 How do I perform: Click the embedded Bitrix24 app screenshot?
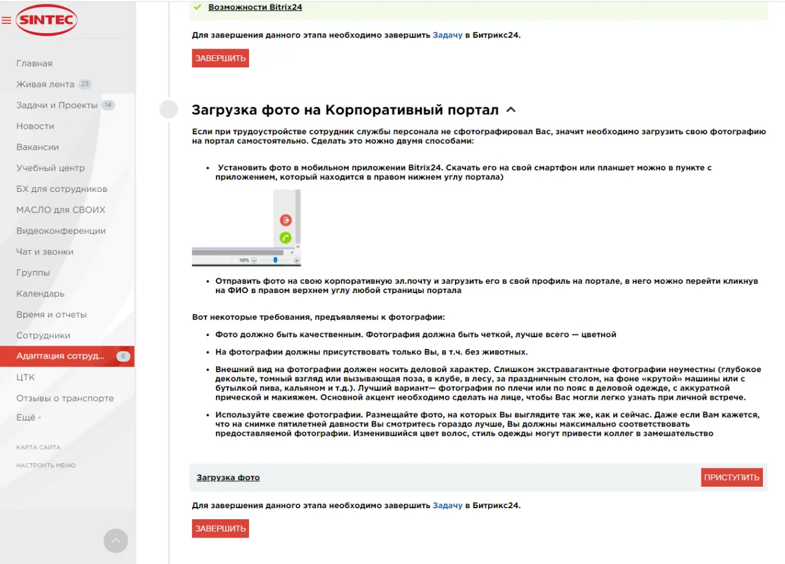247,227
